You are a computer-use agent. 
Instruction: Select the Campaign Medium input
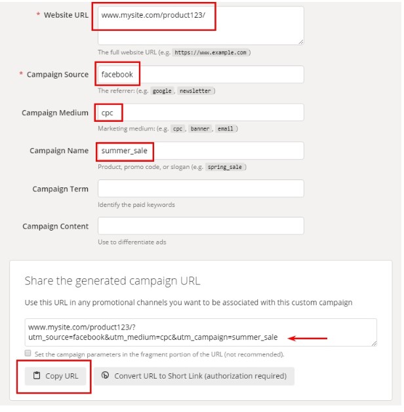(x=201, y=113)
